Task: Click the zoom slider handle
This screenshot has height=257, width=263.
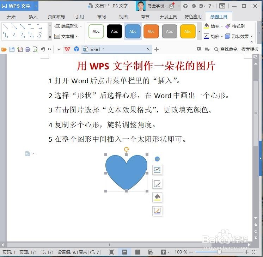Action: (219, 252)
